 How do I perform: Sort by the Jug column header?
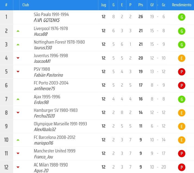click(104, 5)
